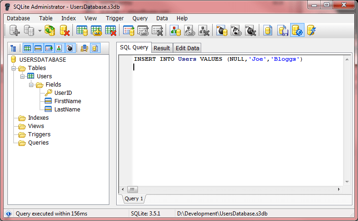Click the Close database icon with red X

65,30
